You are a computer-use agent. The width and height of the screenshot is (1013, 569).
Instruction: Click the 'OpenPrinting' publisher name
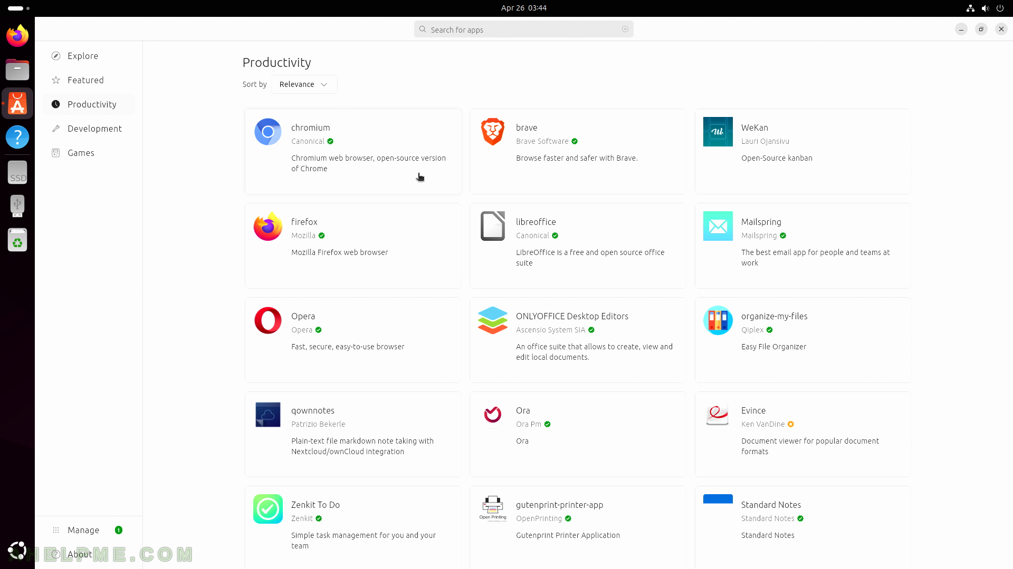(539, 518)
